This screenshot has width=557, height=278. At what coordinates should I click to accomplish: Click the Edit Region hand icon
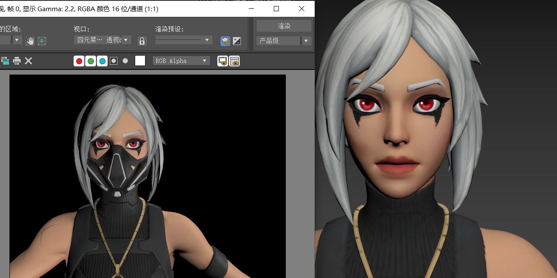tap(30, 41)
